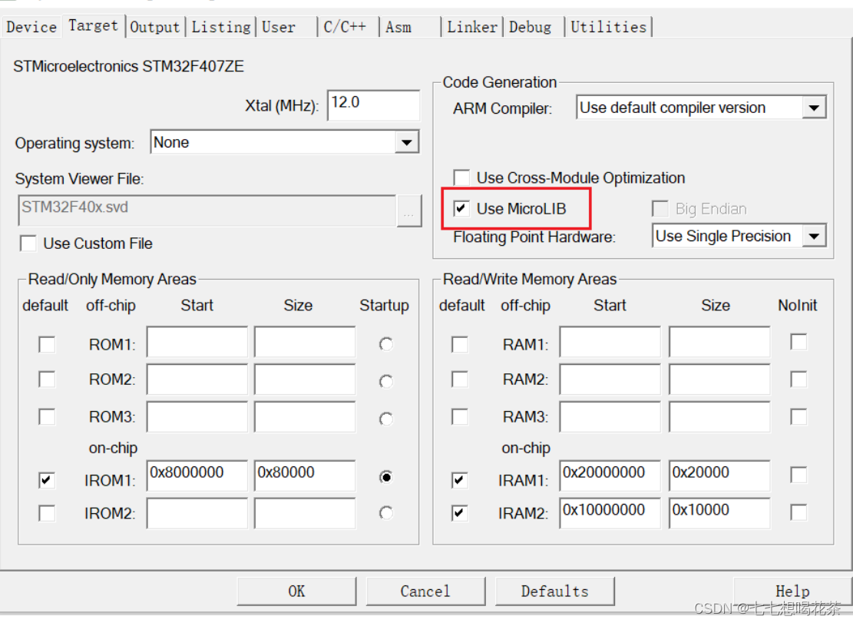853x623 pixels.
Task: Click the RAM2 Size field
Action: (719, 379)
